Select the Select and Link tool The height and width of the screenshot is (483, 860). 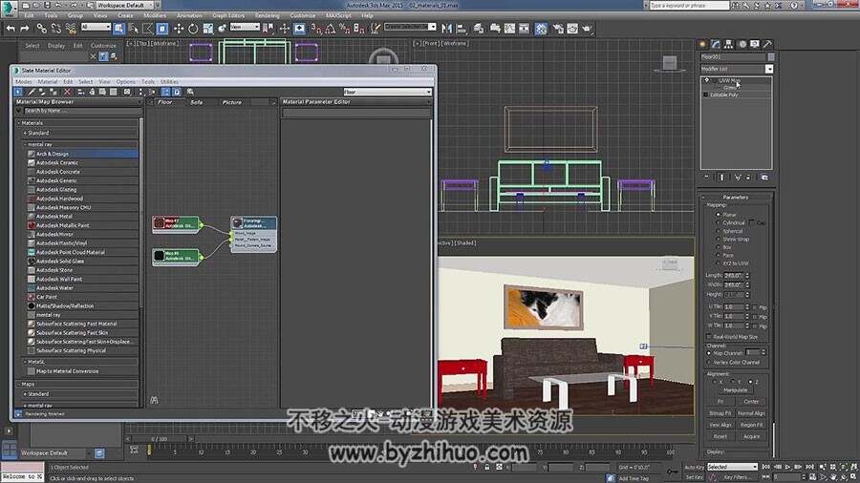click(x=42, y=29)
